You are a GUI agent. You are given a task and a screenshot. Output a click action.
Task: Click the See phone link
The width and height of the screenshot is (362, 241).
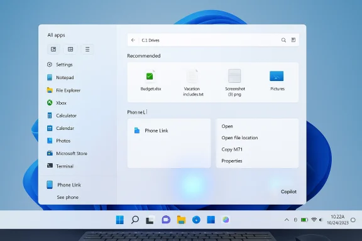coord(68,197)
